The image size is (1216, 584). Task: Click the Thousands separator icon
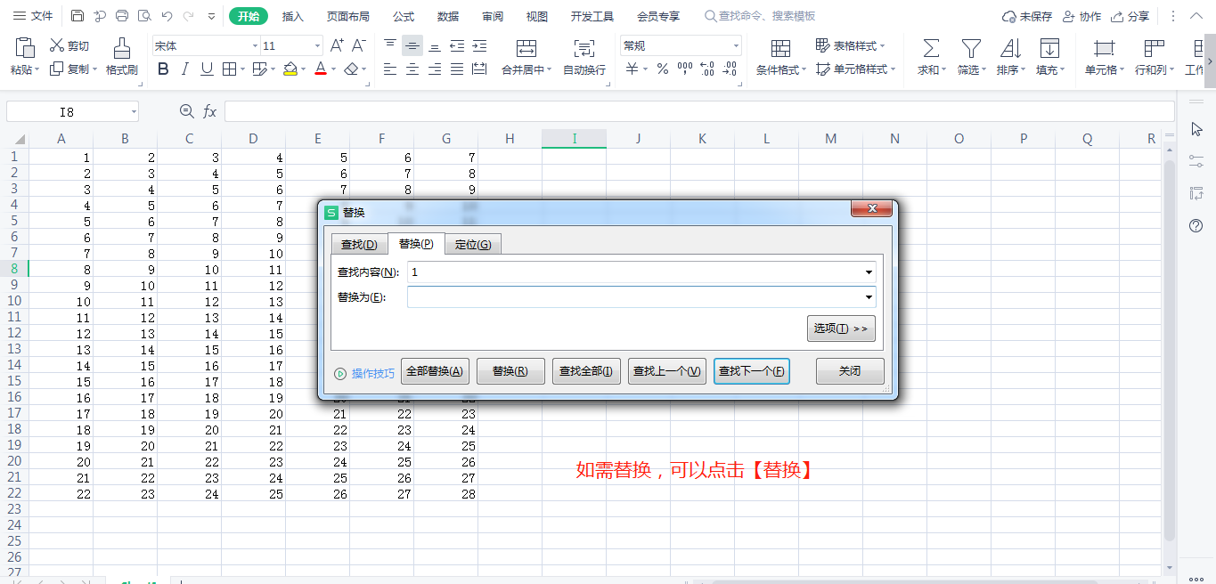[685, 69]
